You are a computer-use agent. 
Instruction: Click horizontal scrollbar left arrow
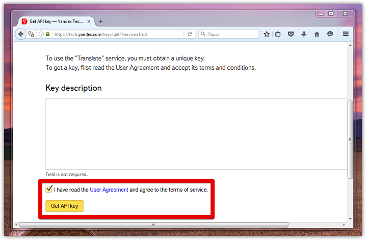coord(16,225)
